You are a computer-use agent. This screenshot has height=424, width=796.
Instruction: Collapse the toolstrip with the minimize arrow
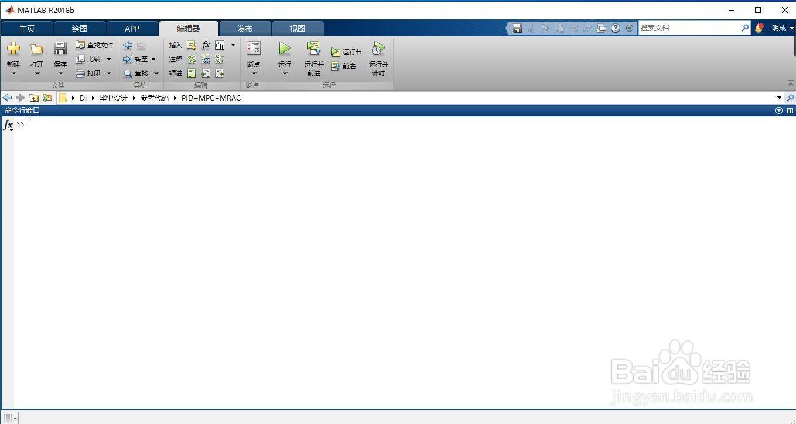coord(790,83)
